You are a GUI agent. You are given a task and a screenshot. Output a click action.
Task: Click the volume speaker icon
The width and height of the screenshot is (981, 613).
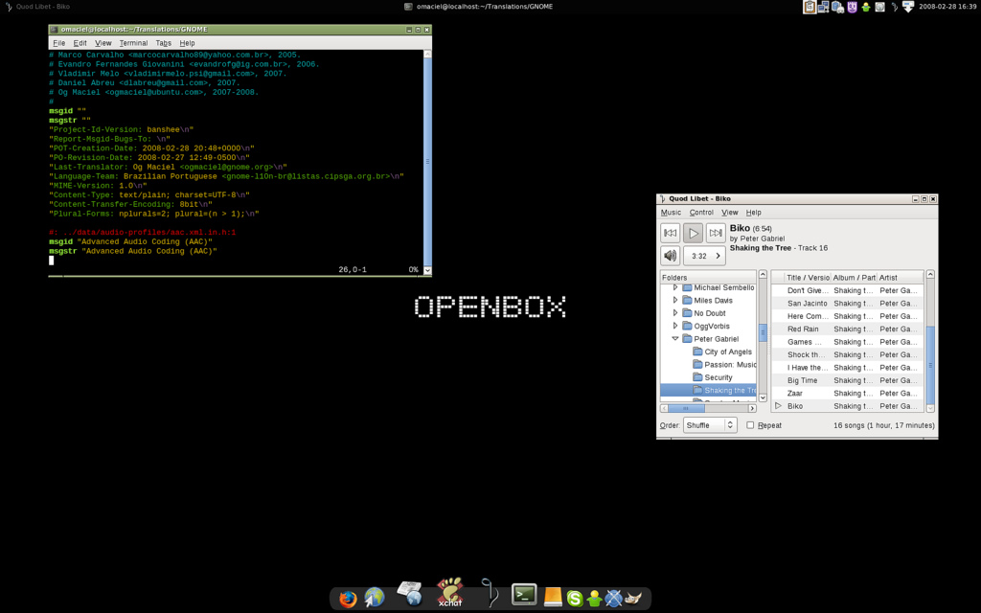(670, 256)
